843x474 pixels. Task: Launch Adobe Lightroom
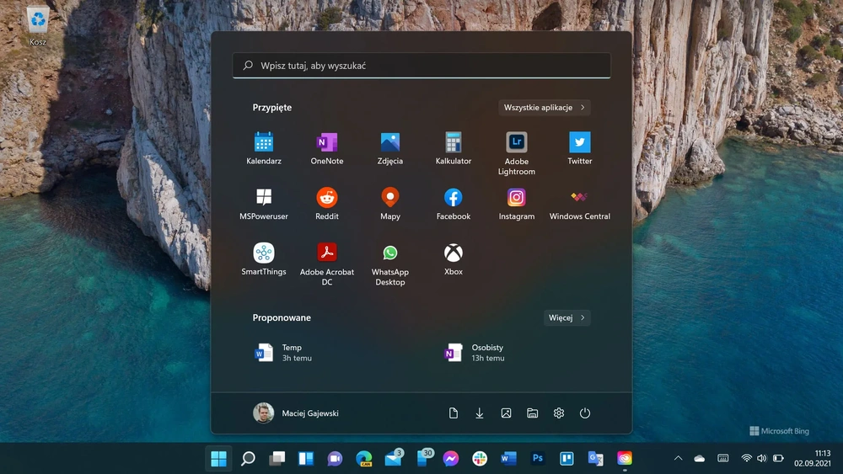(x=516, y=153)
